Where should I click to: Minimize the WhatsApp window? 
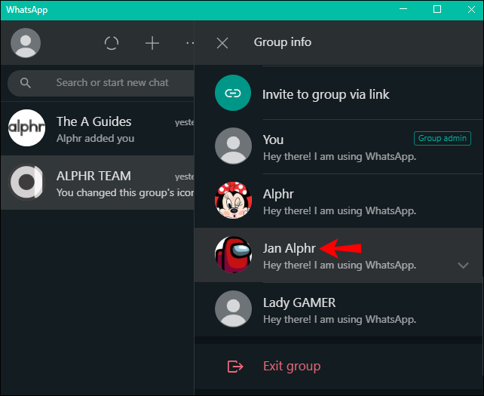point(403,9)
